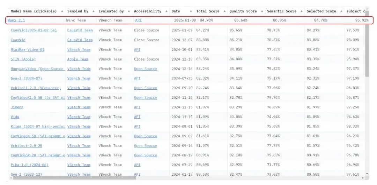Click the Date column sort arrow
The width and height of the screenshot is (377, 185).
[x=191, y=11]
